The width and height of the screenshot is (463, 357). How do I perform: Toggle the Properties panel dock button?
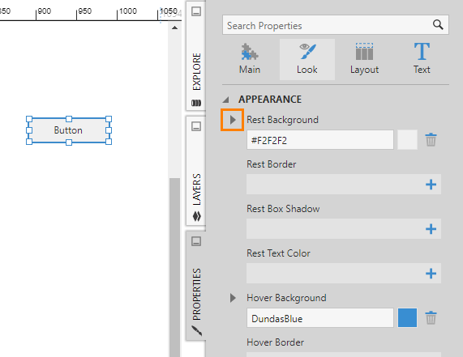pos(196,241)
